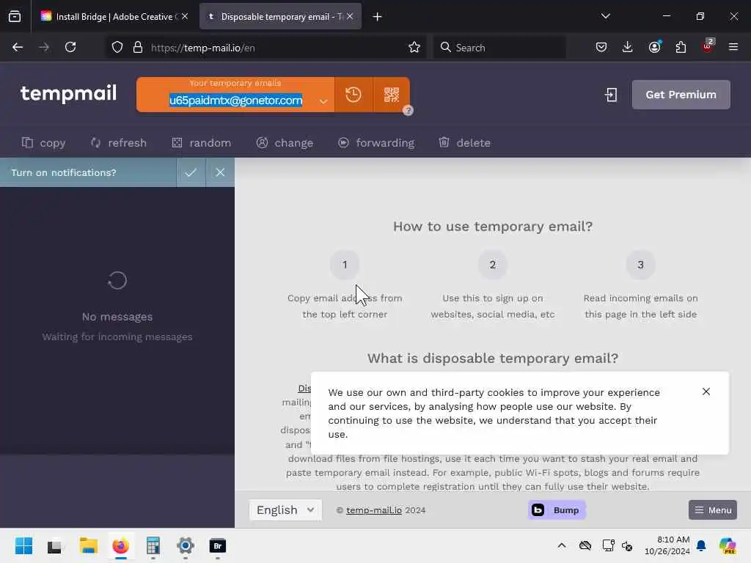Copy the temporary email address

[43, 143]
